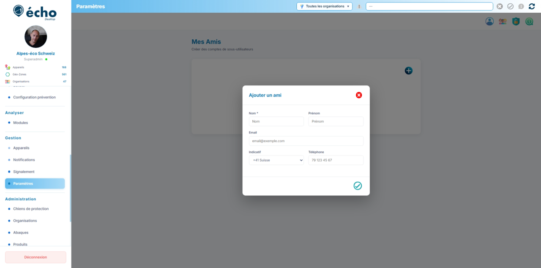Viewport: 541px width, 268px height.
Task: Click the green shield padlock icon
Action: pyautogui.click(x=516, y=22)
